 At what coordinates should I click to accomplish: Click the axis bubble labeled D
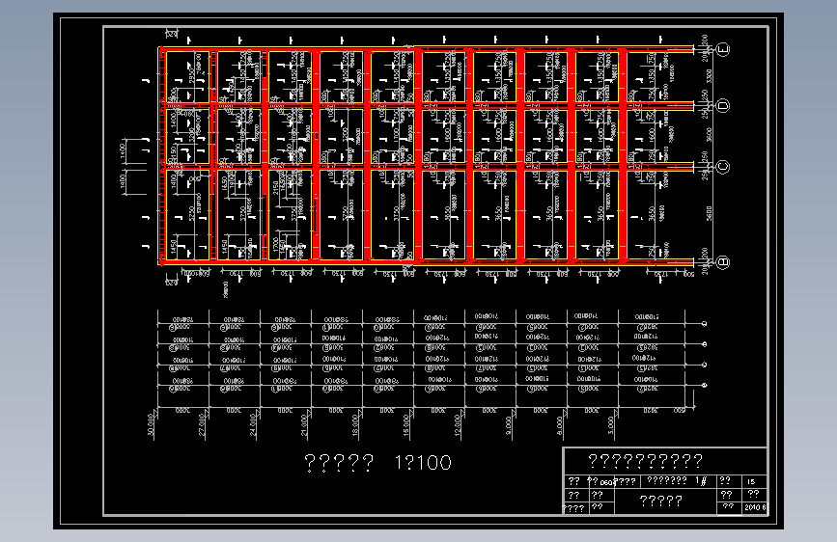coord(723,106)
